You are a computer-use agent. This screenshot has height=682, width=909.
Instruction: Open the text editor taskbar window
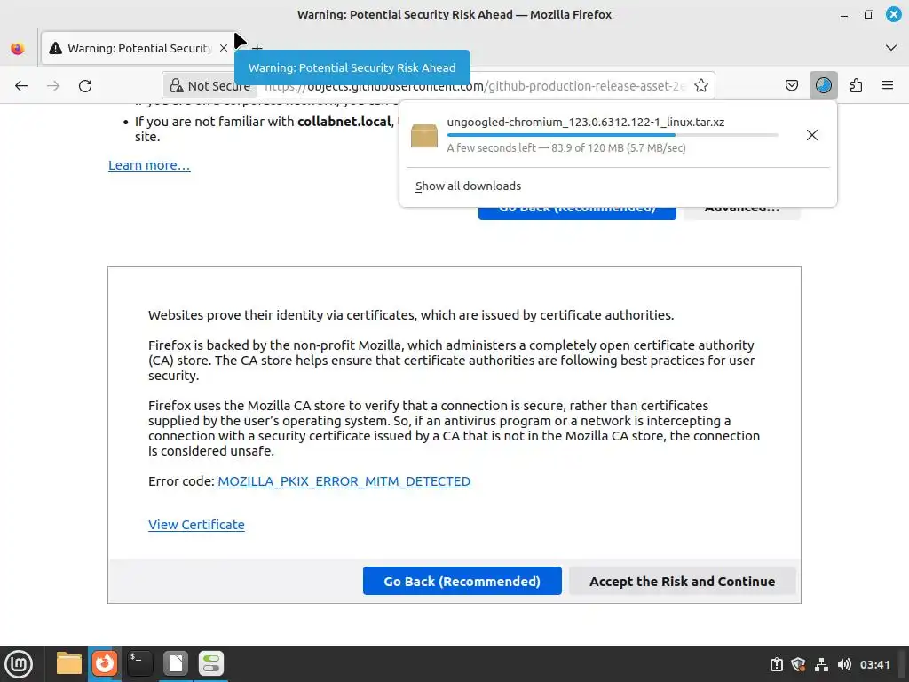point(175,663)
